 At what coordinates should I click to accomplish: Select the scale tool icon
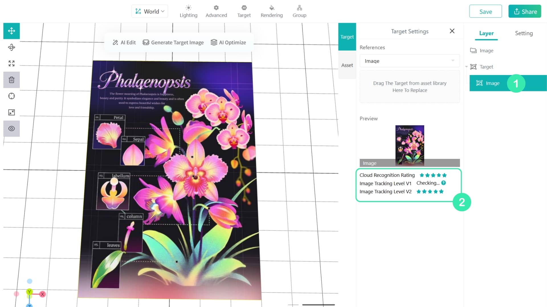click(x=11, y=63)
